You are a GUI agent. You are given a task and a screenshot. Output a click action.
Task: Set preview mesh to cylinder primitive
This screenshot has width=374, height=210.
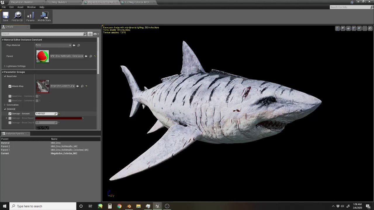pyautogui.click(x=337, y=28)
